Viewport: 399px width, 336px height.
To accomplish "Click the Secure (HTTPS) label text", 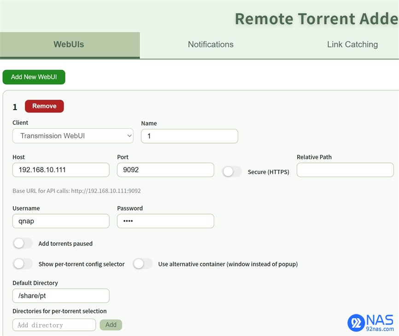I will (269, 172).
